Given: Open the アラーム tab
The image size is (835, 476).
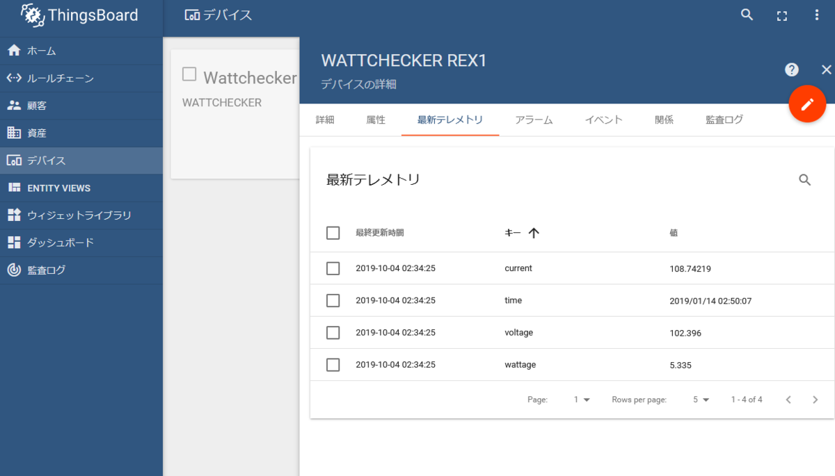Looking at the screenshot, I should click(x=534, y=120).
